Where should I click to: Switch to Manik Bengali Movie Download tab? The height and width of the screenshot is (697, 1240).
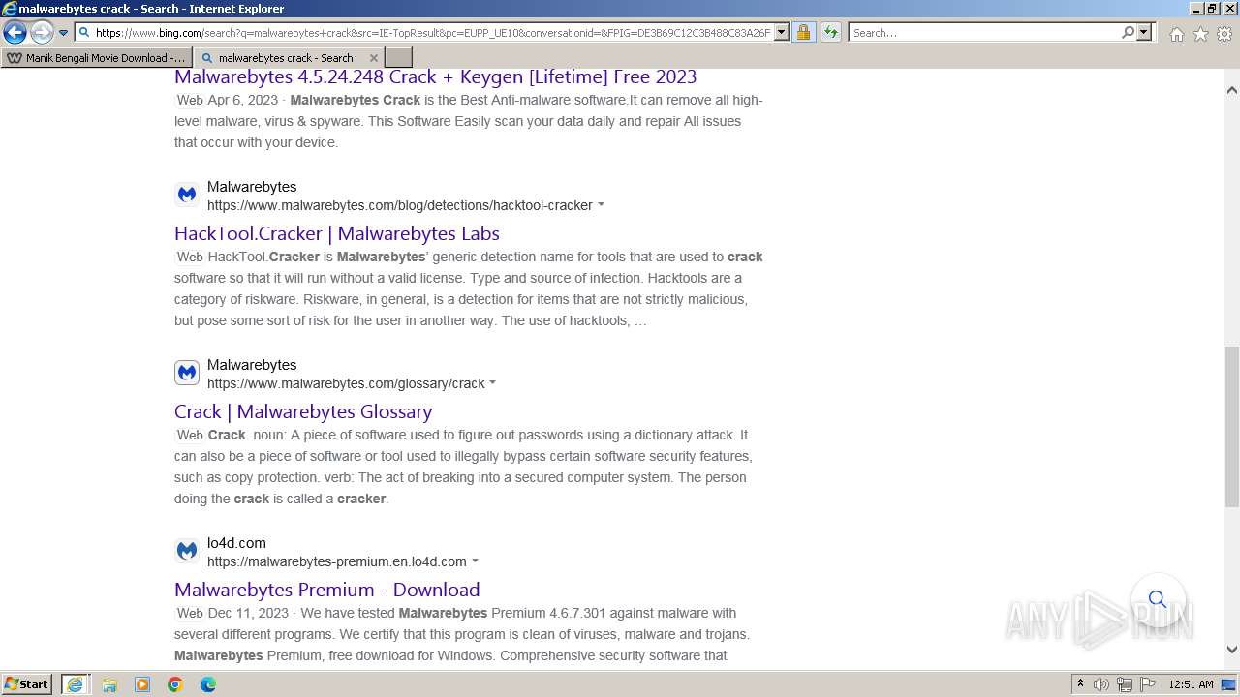point(96,57)
